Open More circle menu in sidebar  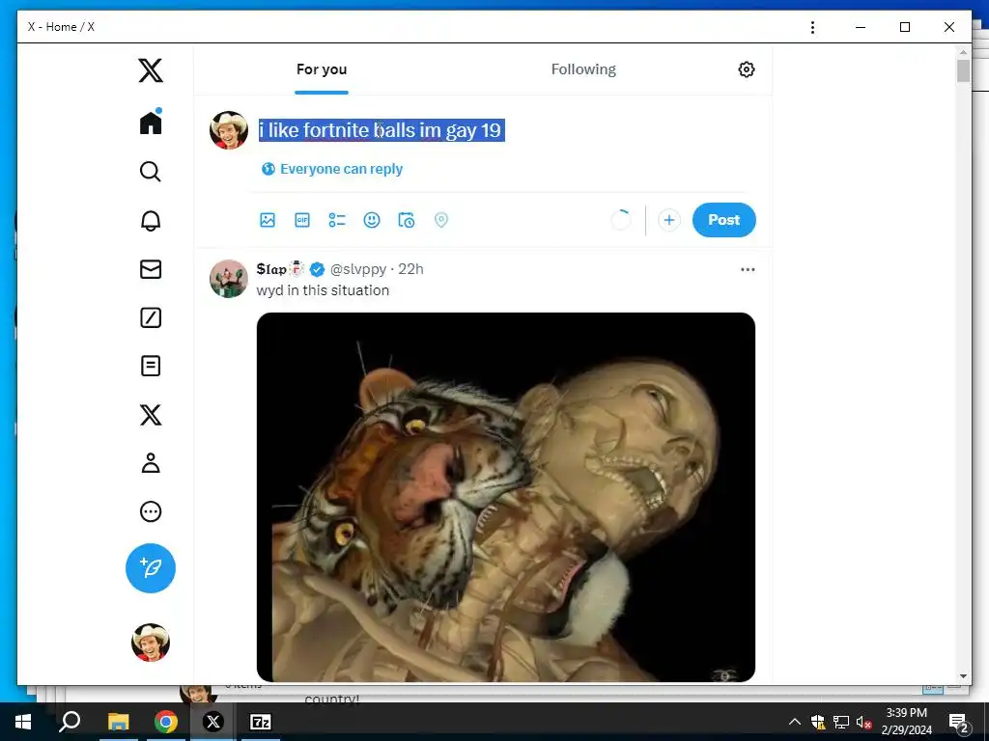coord(150,511)
